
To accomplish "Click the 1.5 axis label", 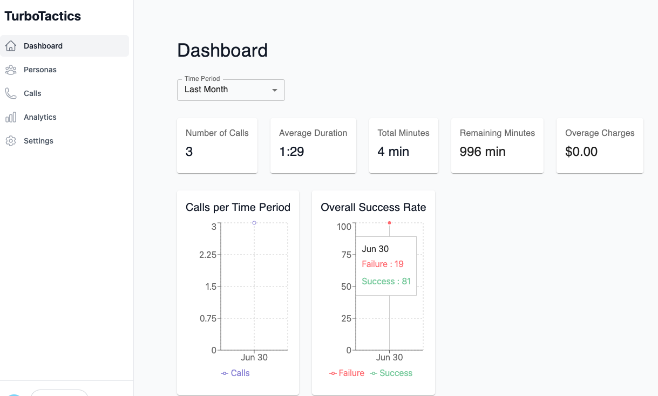I will 211,286.
